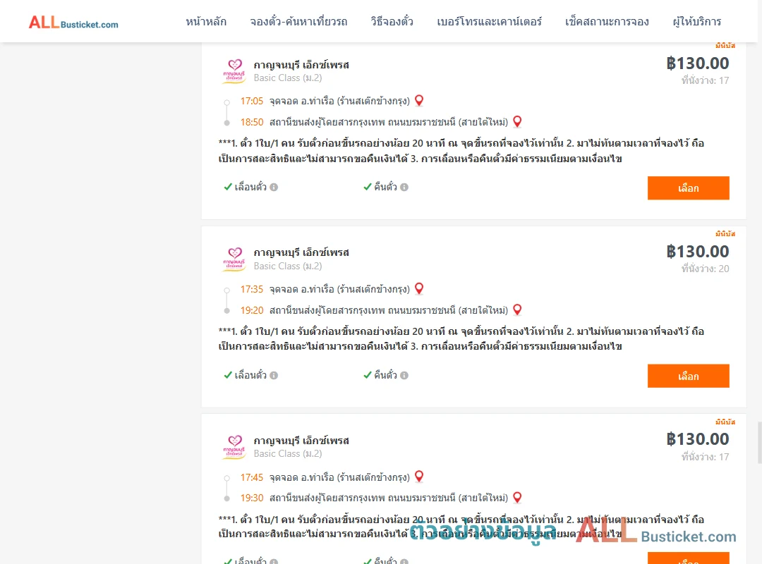Click เลื่อนตั๋ว label on 17:05 trip
This screenshot has height=564, width=762.
pos(250,187)
